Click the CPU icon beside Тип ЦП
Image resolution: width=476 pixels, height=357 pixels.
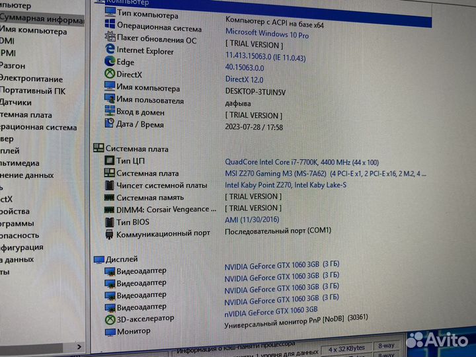(109, 160)
